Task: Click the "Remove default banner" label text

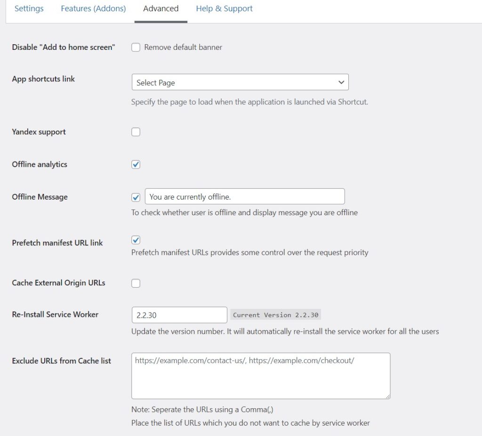Action: (x=183, y=47)
